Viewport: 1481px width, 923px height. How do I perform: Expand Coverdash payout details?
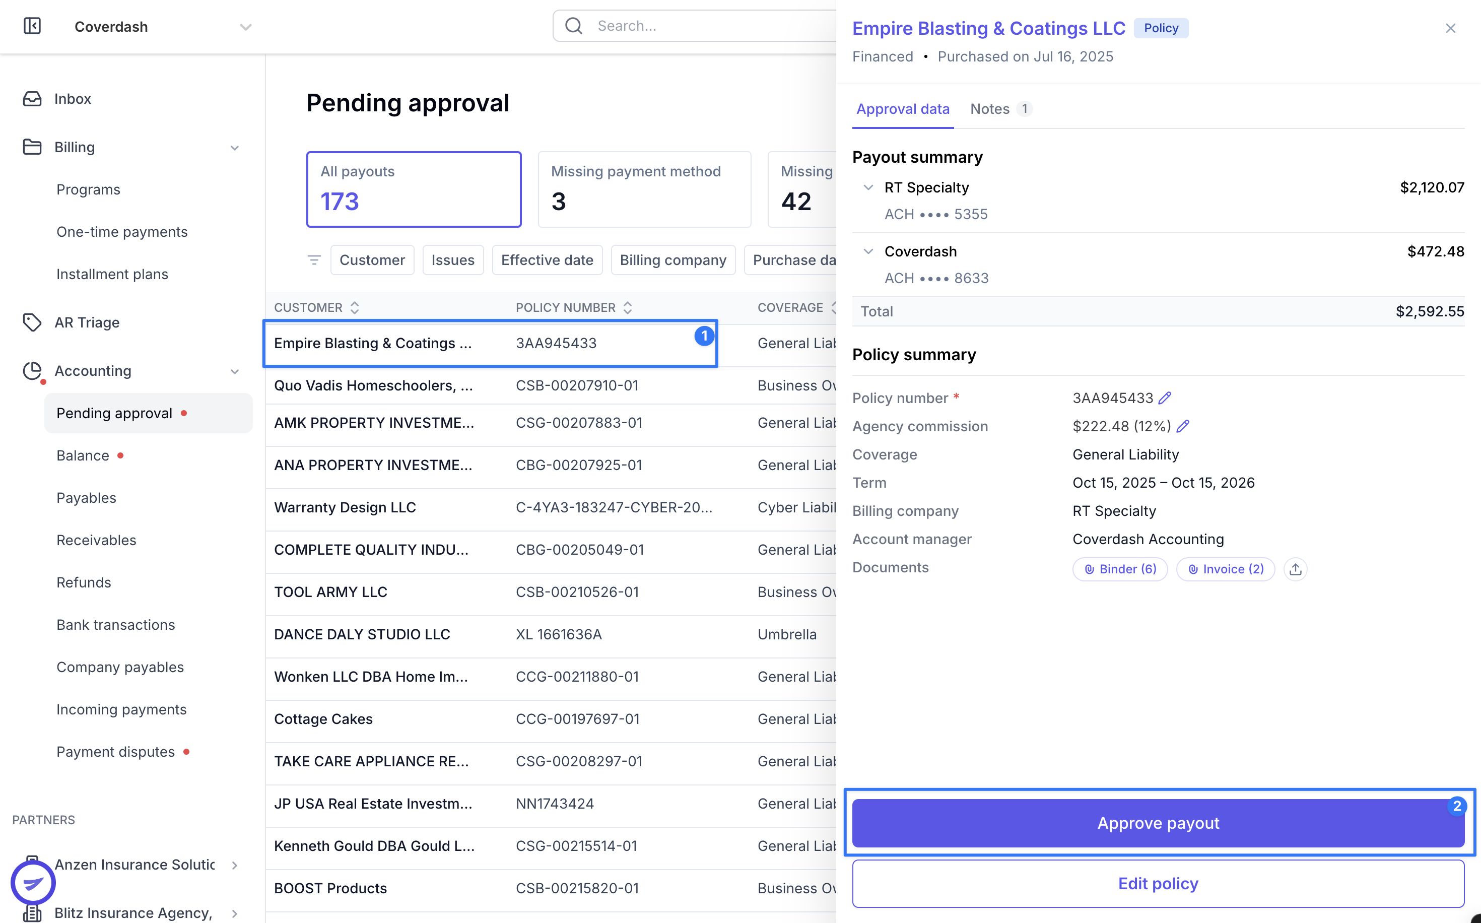click(x=868, y=251)
